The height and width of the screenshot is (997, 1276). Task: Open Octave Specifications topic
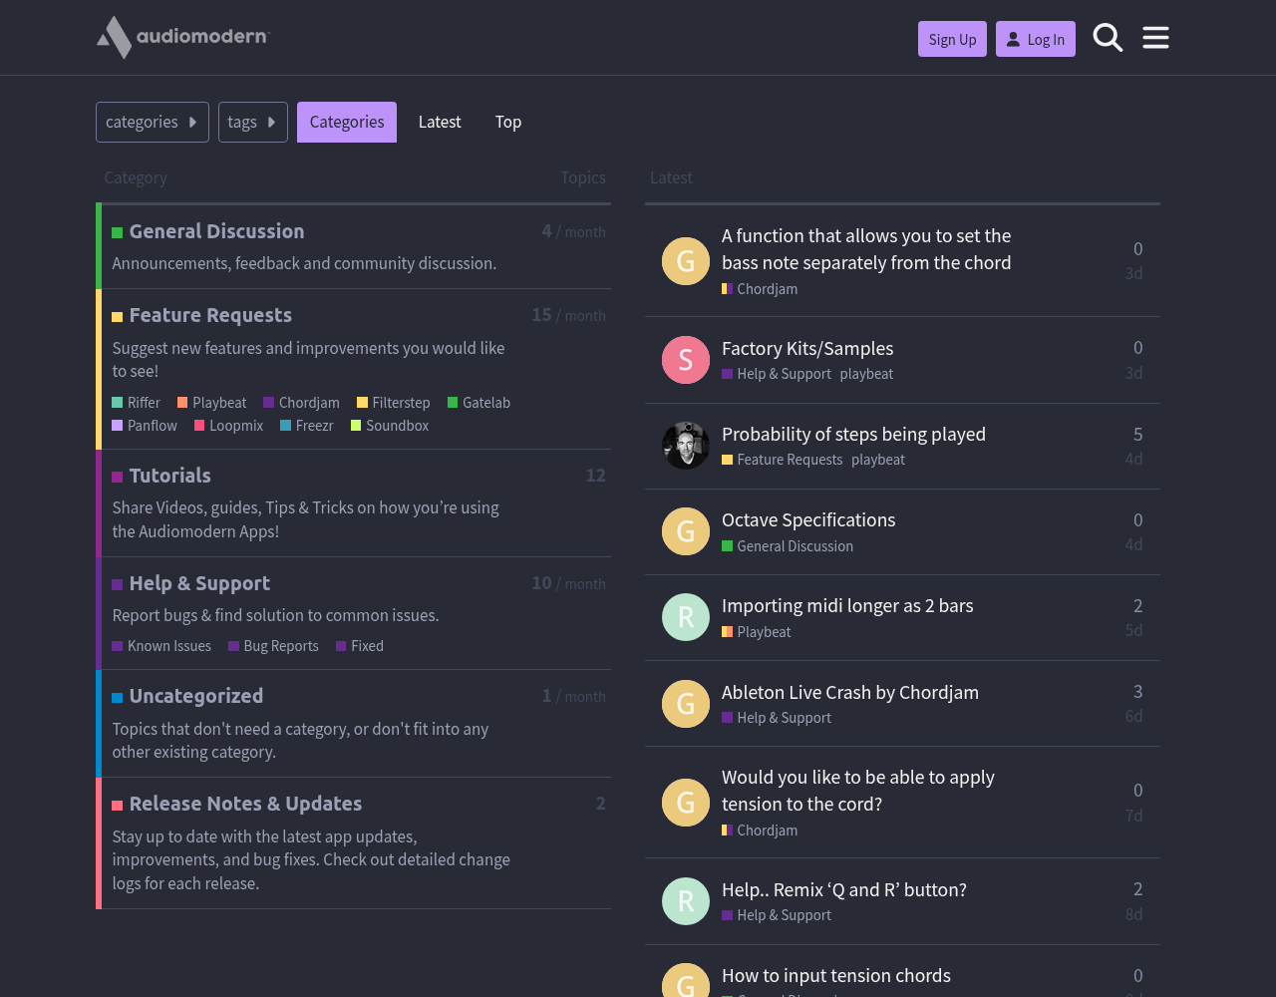(808, 519)
